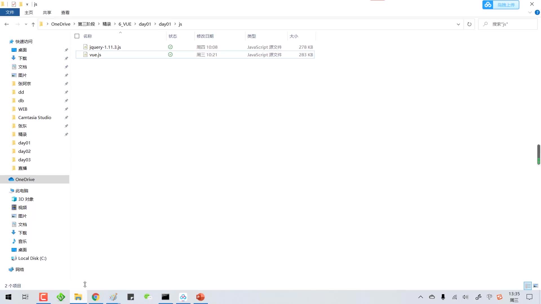Image resolution: width=541 pixels, height=304 pixels.
Task: Open the command prompt taskbar icon
Action: point(165,297)
